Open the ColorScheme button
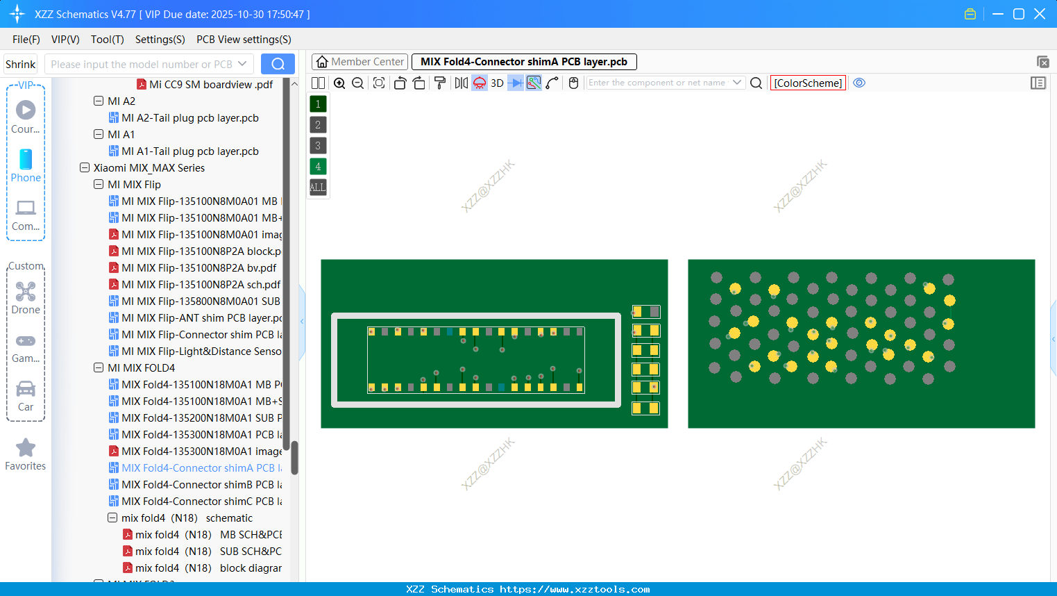Screen dimensions: 1057x596 pyautogui.click(x=808, y=83)
